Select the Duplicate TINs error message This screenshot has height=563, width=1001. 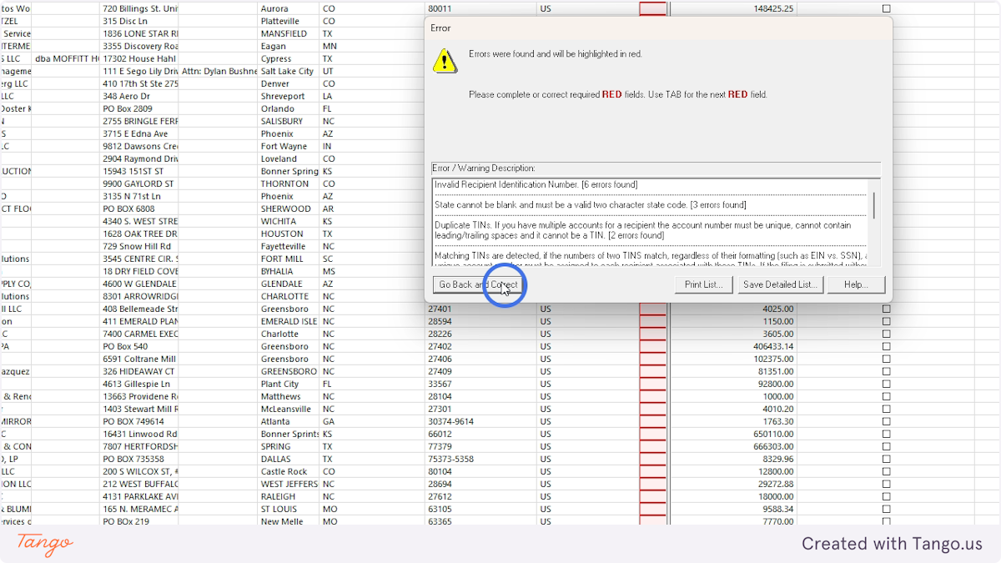click(x=584, y=228)
